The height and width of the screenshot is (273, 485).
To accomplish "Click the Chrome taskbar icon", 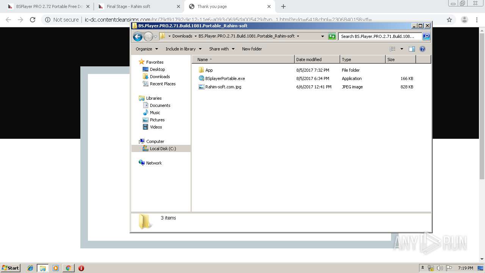I will coord(68,268).
